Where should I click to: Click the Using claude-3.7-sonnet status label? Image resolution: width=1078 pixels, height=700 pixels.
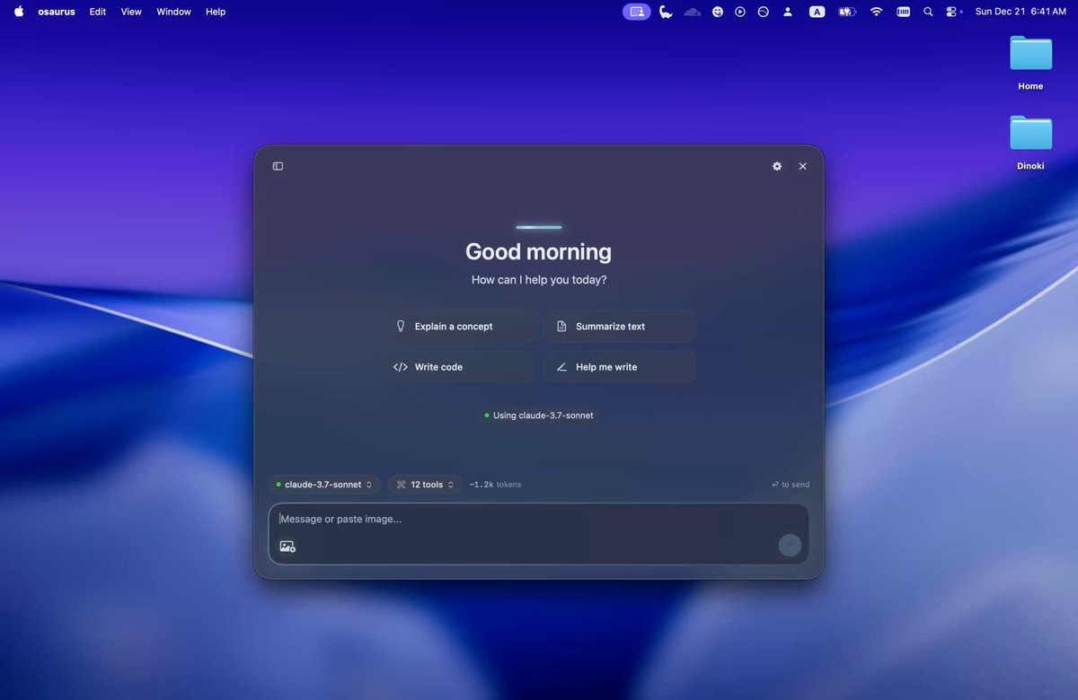coord(539,416)
